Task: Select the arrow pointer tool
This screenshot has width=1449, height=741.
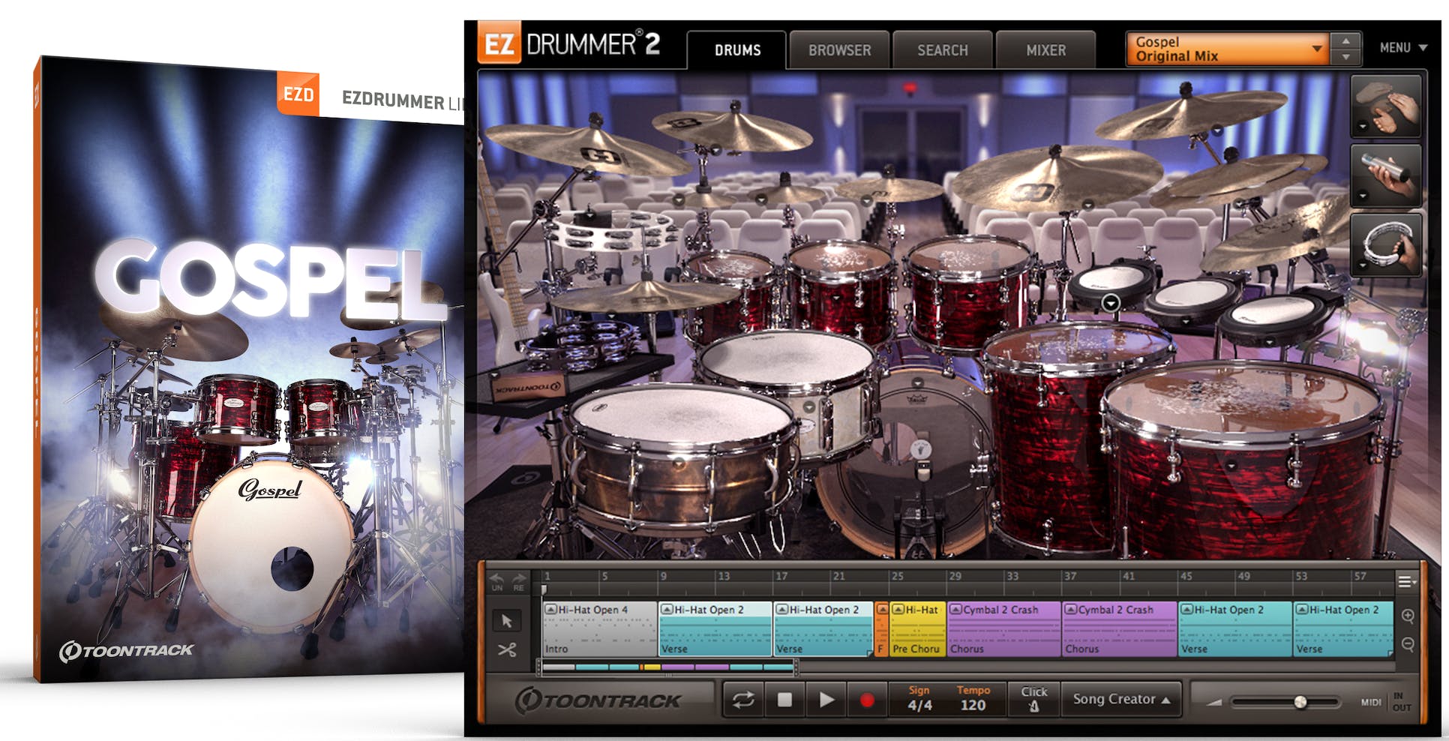Action: (x=507, y=621)
